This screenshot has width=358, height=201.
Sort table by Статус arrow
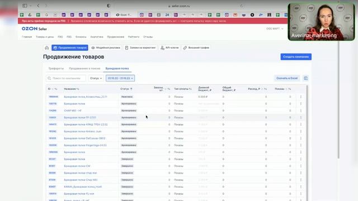(131, 89)
